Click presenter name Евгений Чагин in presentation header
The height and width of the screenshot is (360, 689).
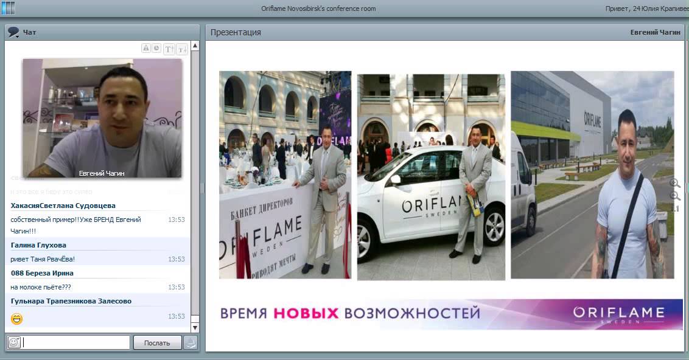[x=655, y=32]
